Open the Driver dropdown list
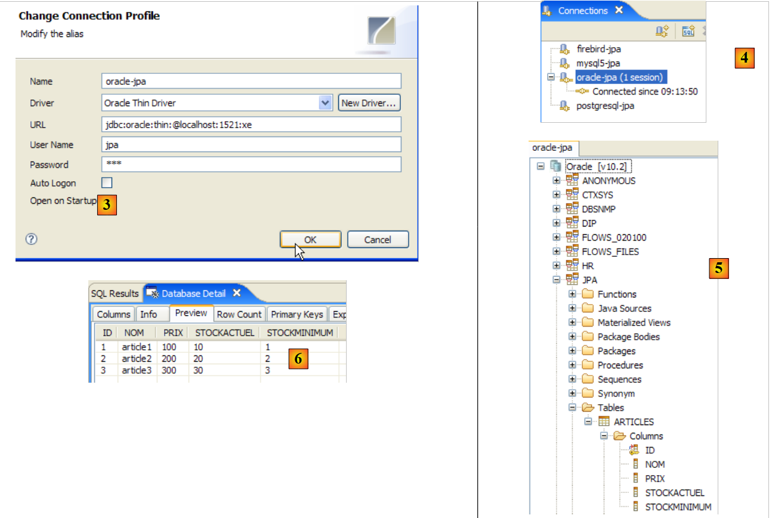Viewport: 772px width, 518px height. (x=325, y=103)
